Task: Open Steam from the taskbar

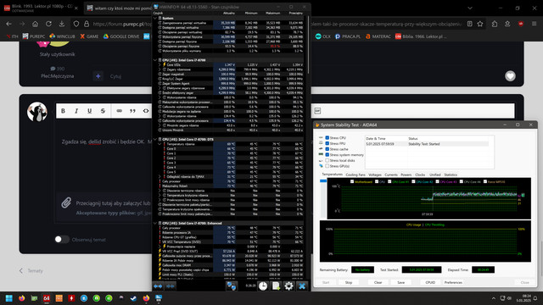Action: pyautogui.click(x=134, y=298)
